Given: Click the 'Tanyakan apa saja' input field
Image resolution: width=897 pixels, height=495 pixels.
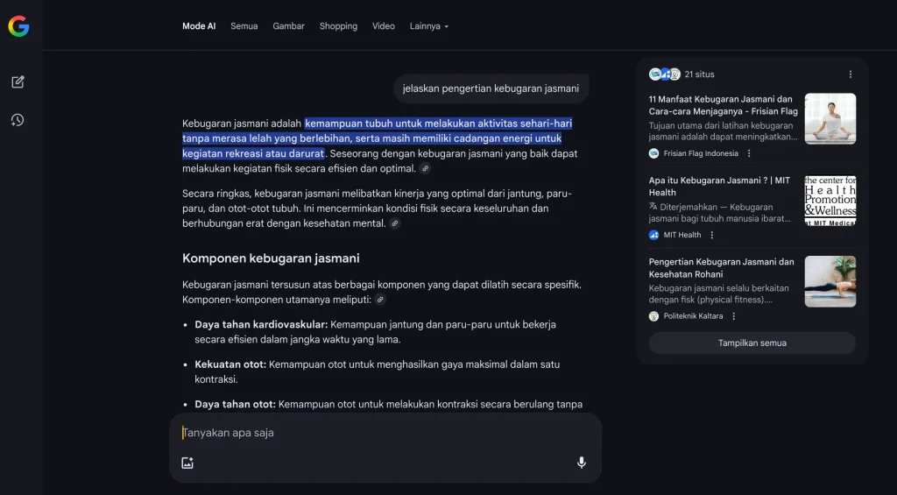Looking at the screenshot, I should pos(385,433).
